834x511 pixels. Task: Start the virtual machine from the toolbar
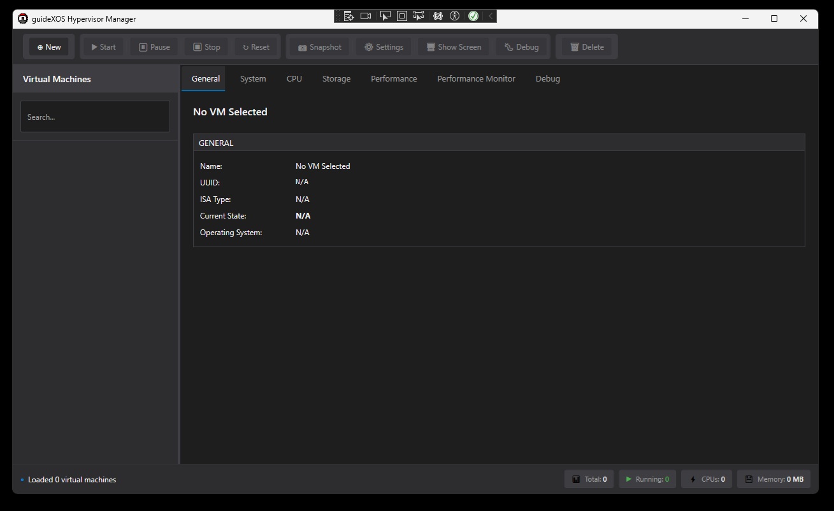click(x=103, y=47)
